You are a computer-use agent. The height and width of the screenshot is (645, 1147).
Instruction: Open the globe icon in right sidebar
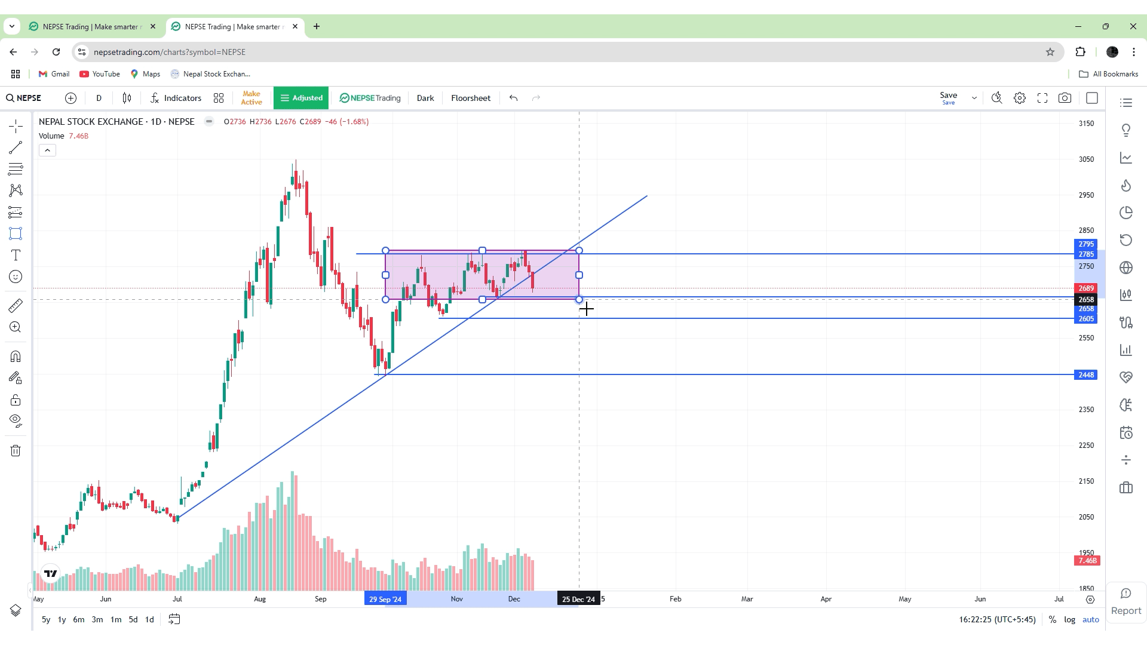click(x=1126, y=268)
